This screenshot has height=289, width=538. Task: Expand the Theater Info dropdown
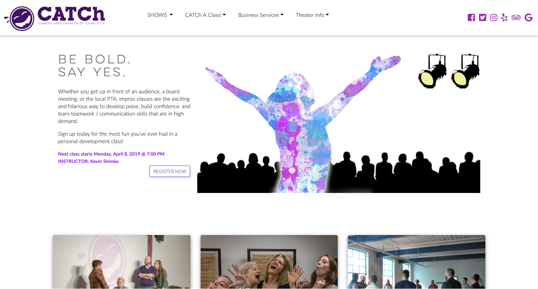pos(312,15)
